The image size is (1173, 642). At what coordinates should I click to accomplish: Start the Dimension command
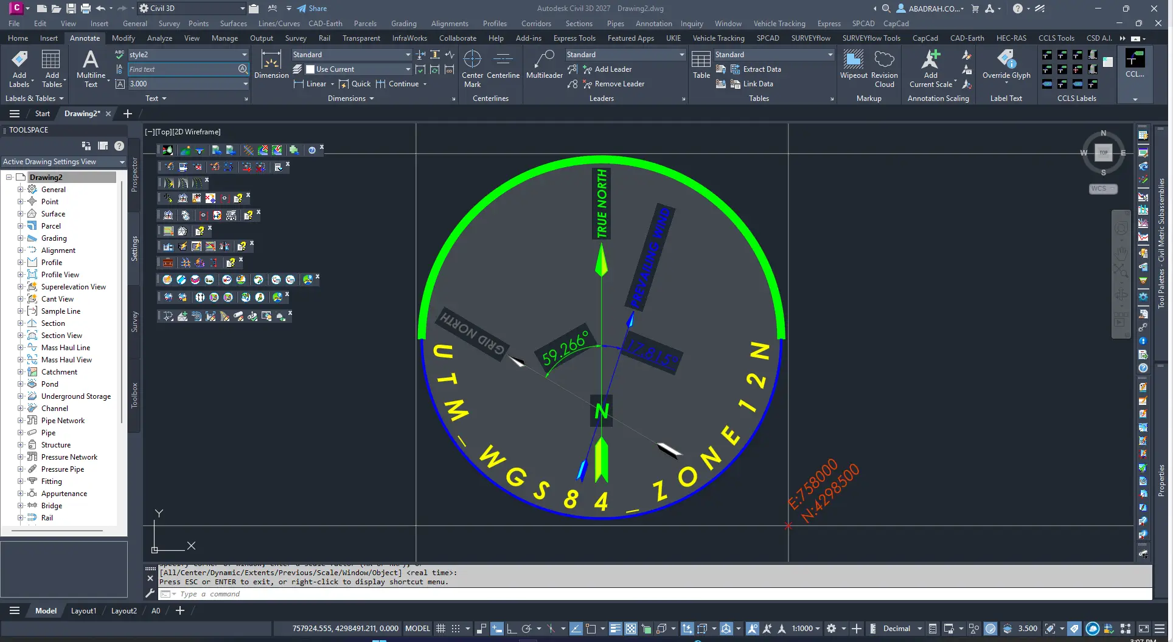pos(271,64)
